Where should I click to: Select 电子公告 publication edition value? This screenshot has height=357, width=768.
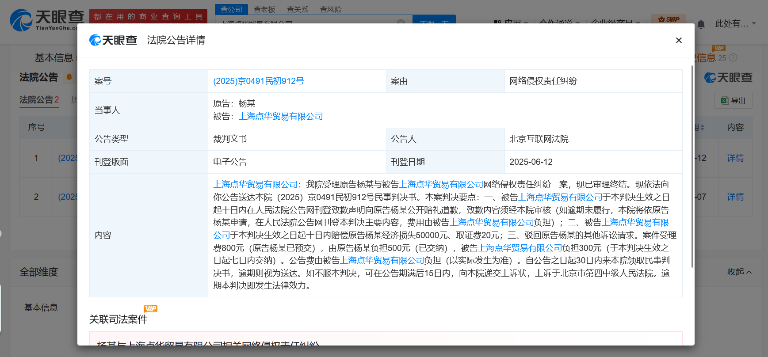(230, 162)
